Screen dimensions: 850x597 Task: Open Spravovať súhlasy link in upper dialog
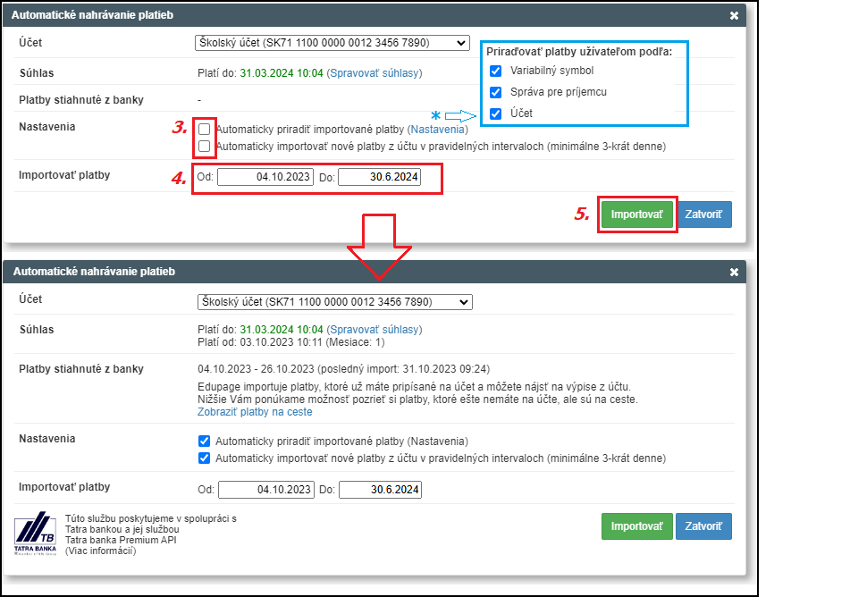coord(374,73)
